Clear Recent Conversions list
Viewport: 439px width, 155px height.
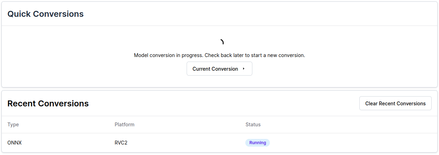point(395,104)
